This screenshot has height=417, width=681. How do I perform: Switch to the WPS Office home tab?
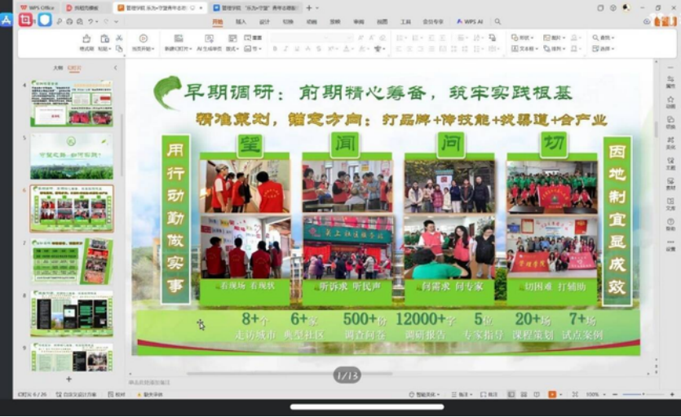tap(38, 8)
